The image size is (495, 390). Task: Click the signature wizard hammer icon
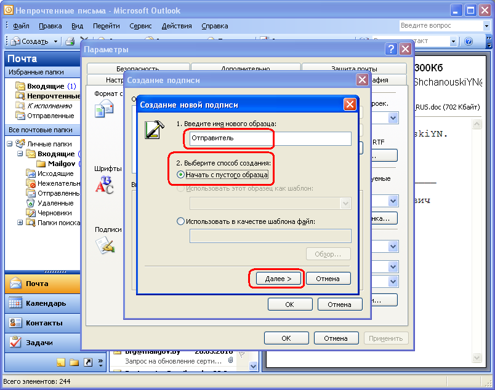click(x=155, y=129)
